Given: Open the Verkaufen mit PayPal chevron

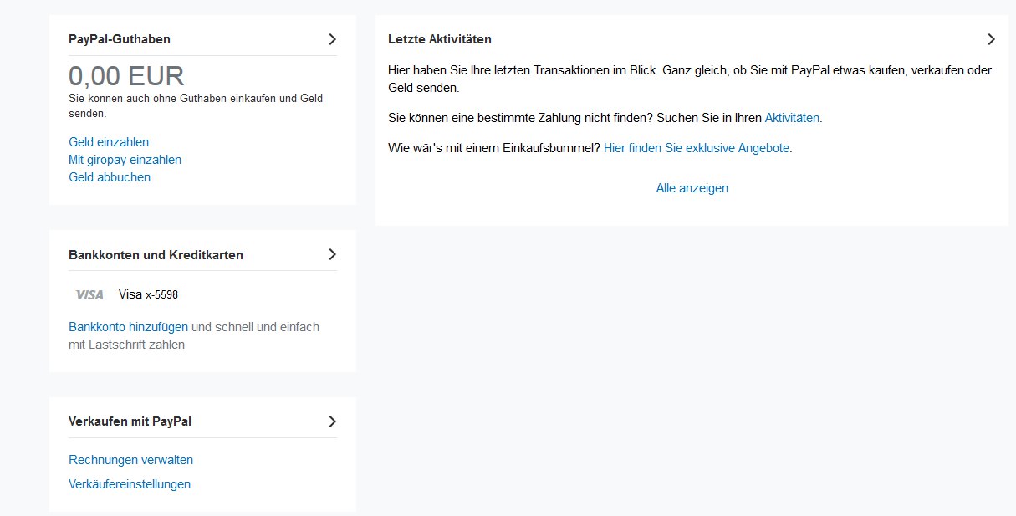Looking at the screenshot, I should coord(332,421).
